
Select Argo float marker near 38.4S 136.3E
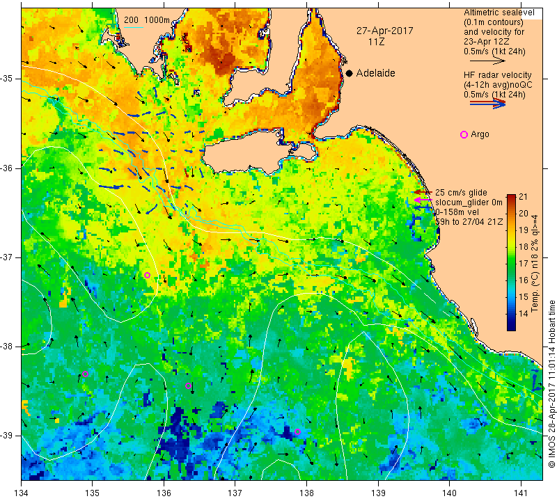coord(188,386)
